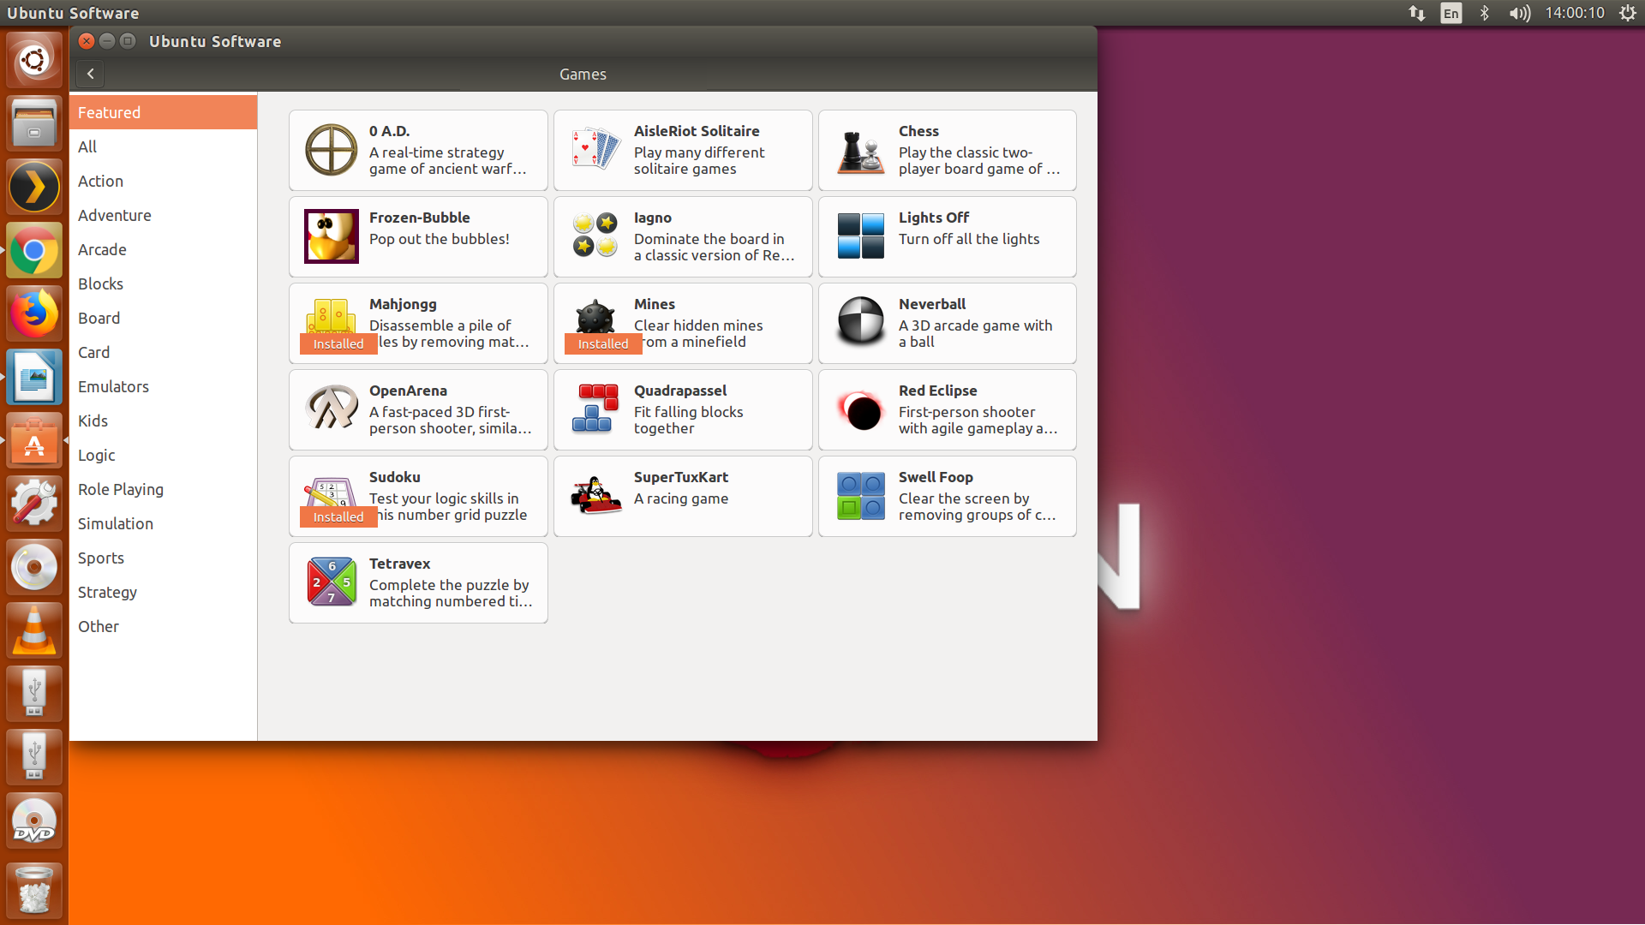Launch Firefox from the launcher

(34, 313)
